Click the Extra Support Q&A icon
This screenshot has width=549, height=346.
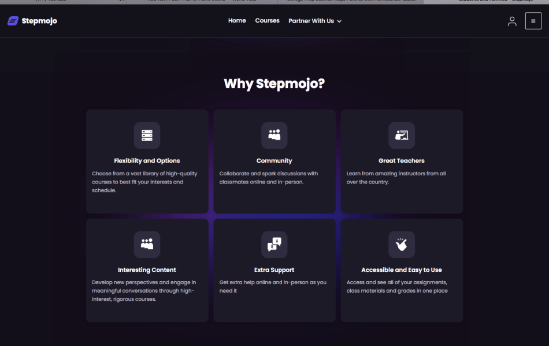pos(274,244)
